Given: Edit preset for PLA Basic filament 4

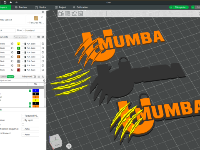Looking at the screenshot, I should (x=43, y=48).
